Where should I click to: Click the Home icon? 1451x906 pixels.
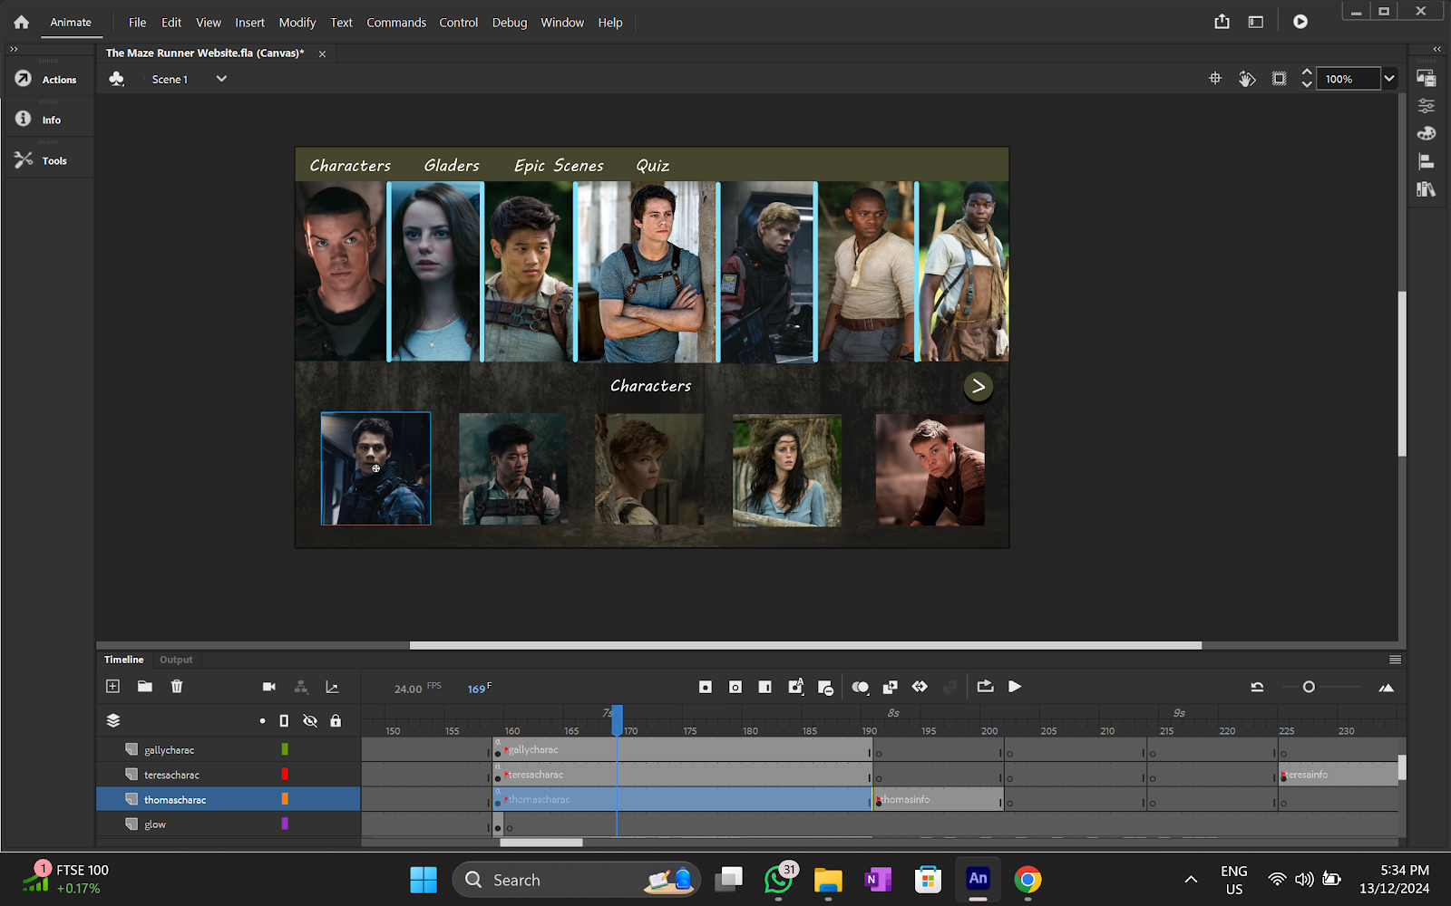(21, 23)
